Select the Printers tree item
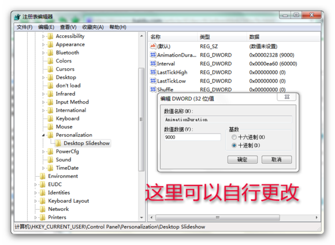The image size is (335, 245). (x=57, y=217)
